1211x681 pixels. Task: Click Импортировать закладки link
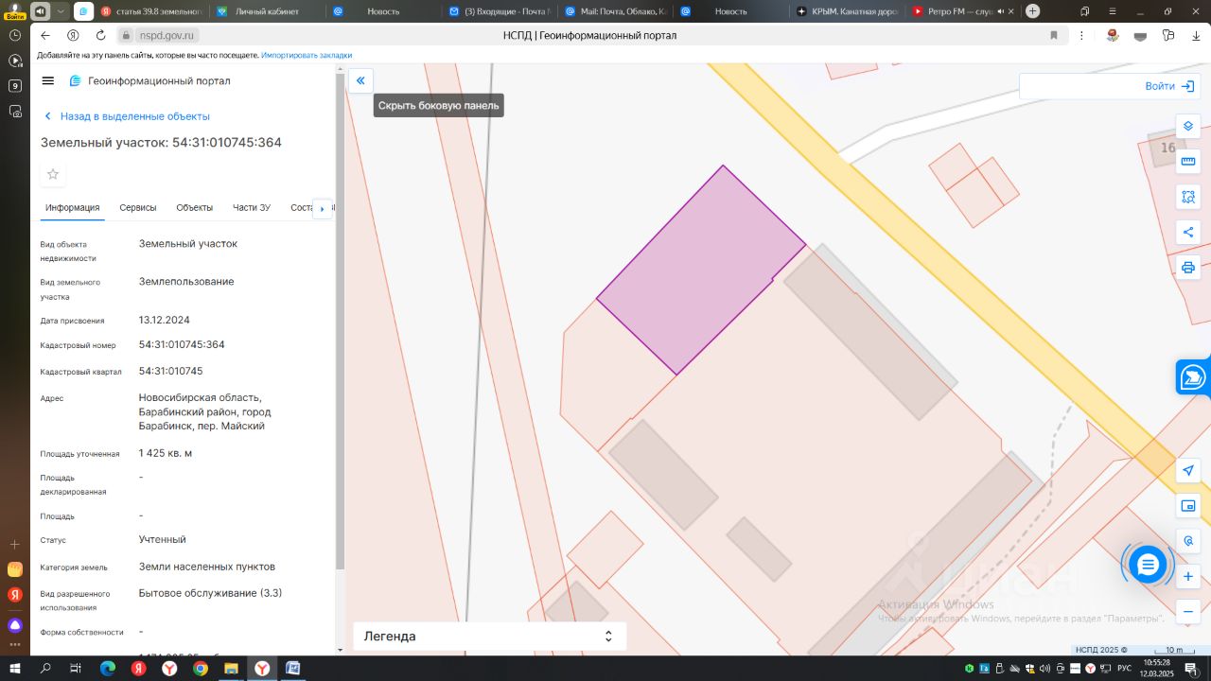tap(307, 55)
